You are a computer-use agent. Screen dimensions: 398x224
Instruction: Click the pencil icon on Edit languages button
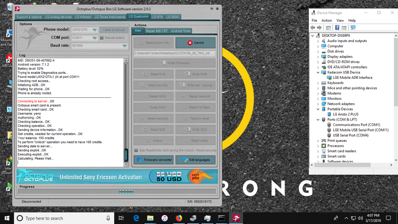pos(186,160)
